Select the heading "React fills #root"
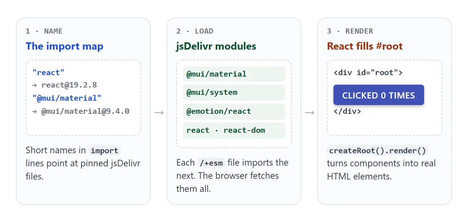 pos(365,46)
